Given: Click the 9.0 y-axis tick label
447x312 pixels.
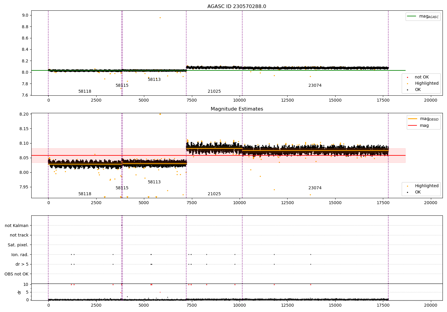Looking at the screenshot, I should (25, 15).
